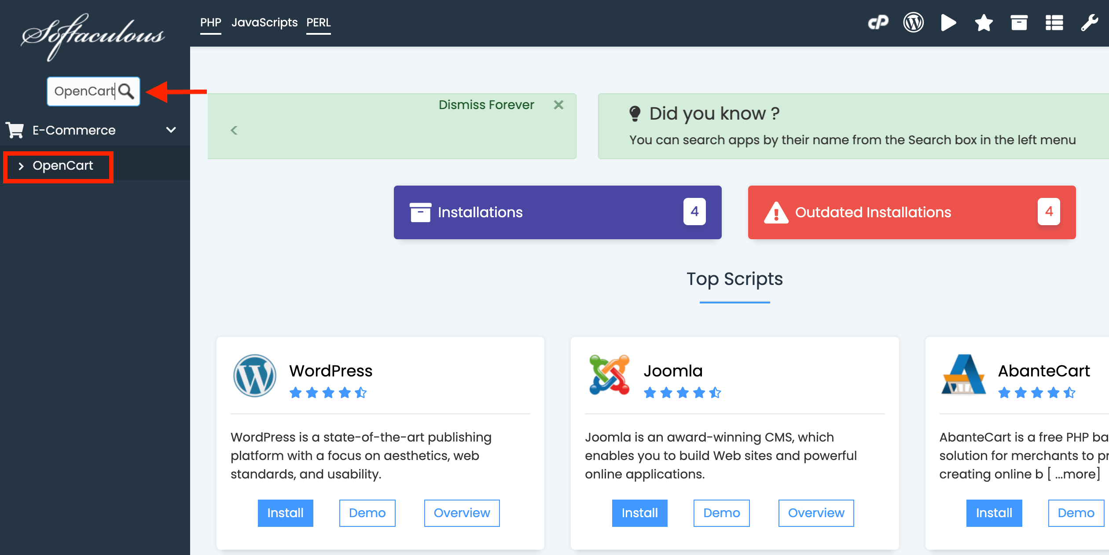
Task: Click the lightbulb Did you know icon
Action: [x=635, y=113]
